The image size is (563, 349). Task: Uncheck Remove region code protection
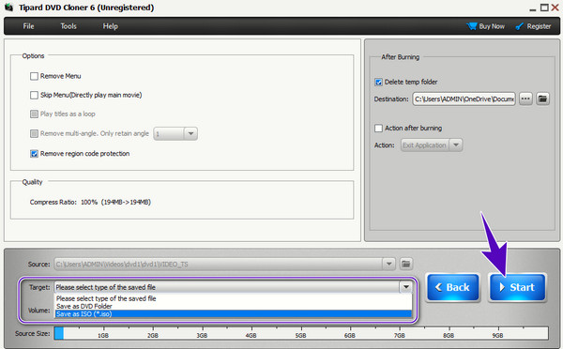[x=34, y=154]
